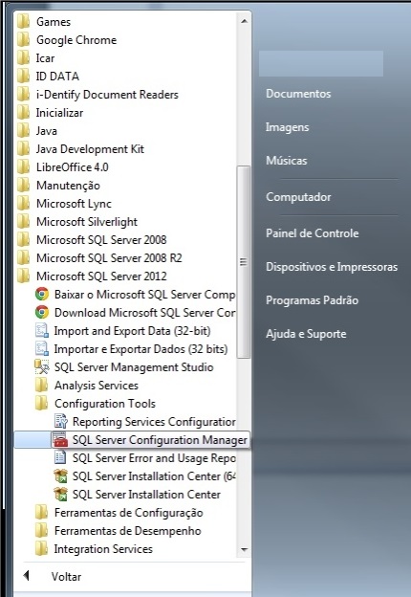Click Integration Services text

(x=103, y=549)
